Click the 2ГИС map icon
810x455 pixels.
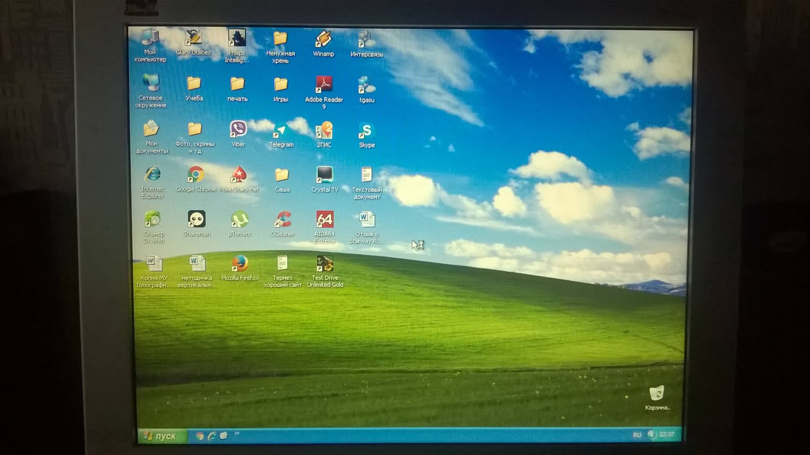pos(324,131)
